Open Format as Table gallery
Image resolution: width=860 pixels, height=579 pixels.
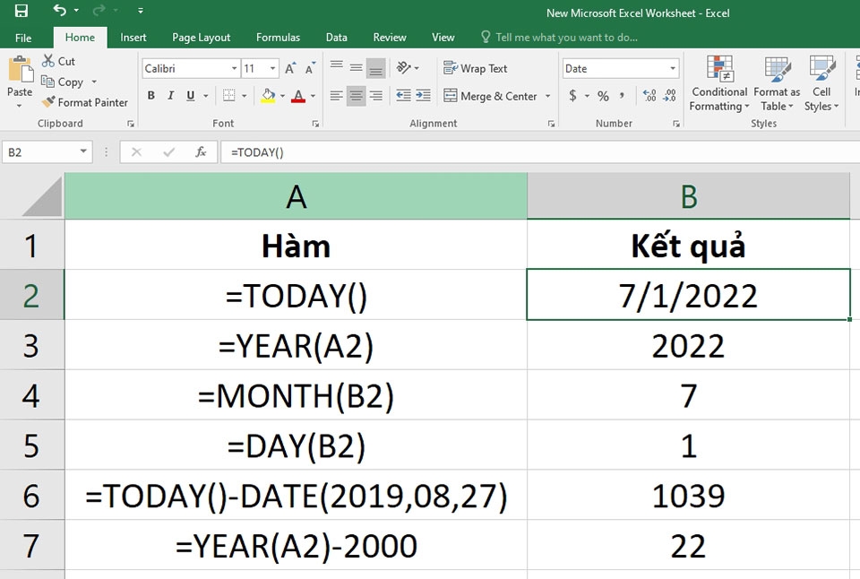[x=777, y=83]
